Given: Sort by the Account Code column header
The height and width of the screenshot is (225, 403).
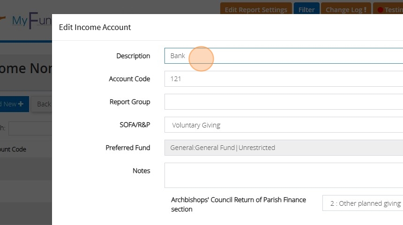Looking at the screenshot, I should tap(13, 150).
